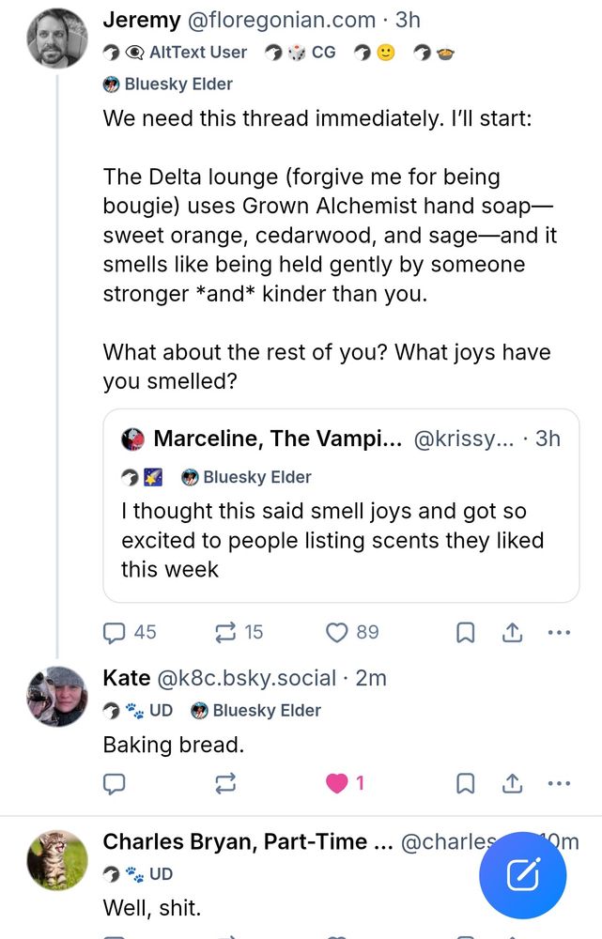Share Jeremy's post via share icon

click(512, 633)
